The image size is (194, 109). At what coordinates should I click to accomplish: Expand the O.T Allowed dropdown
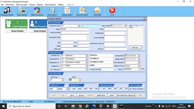[86, 69]
